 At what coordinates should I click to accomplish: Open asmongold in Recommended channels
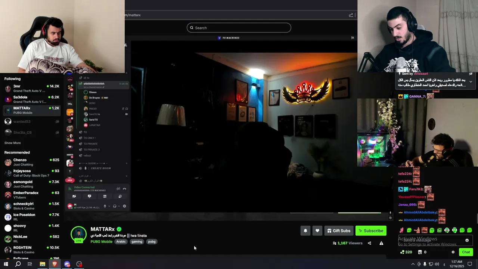pyautogui.click(x=32, y=184)
